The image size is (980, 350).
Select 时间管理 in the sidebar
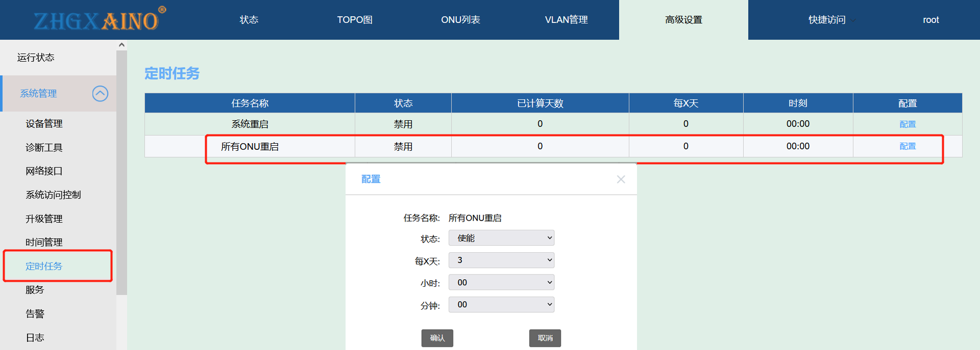pos(44,243)
